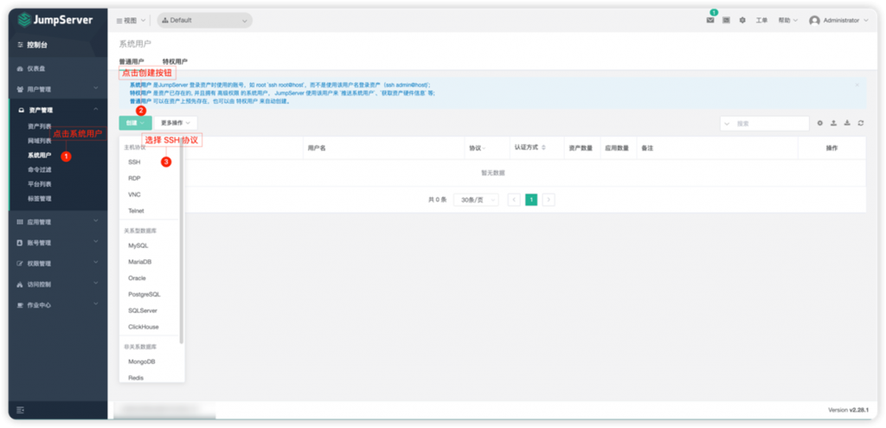Collapse the 资产管理 sidebar section
886x428 pixels.
pos(95,110)
